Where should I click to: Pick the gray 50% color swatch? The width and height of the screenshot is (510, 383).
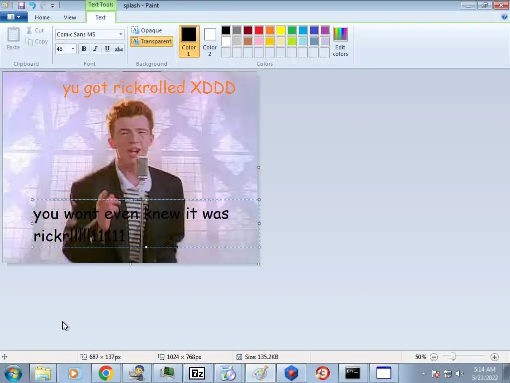[x=237, y=30]
